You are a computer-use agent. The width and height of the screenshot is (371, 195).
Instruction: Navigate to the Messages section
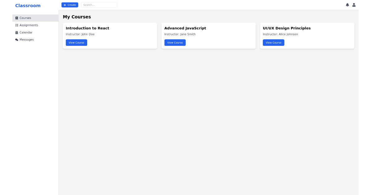(26, 39)
